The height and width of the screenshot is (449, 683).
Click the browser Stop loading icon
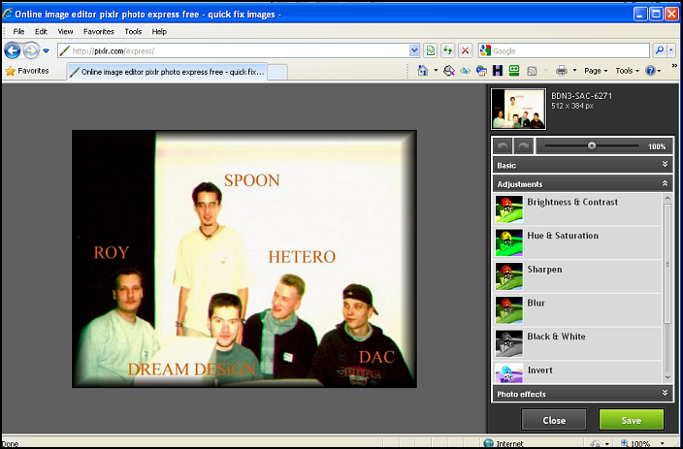(x=465, y=50)
